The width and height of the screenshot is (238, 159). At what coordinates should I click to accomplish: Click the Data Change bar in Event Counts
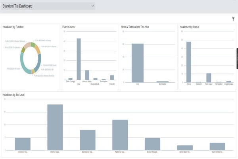[x=71, y=79]
